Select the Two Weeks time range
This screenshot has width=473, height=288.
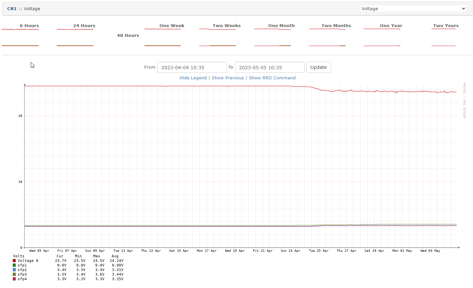[x=227, y=26]
